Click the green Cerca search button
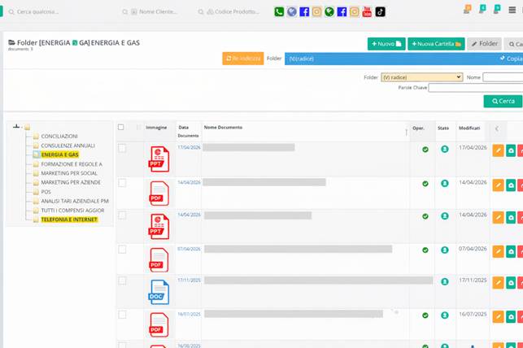This screenshot has width=523, height=348. pos(503,102)
